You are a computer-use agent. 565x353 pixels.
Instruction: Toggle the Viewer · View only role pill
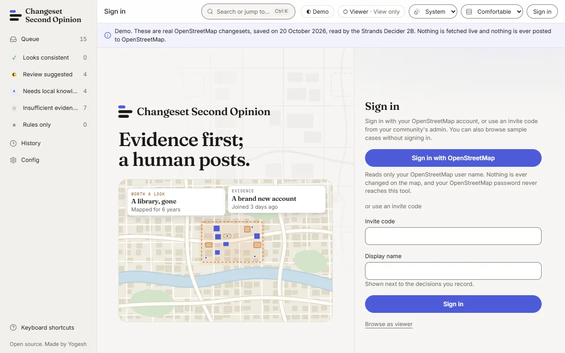(372, 12)
